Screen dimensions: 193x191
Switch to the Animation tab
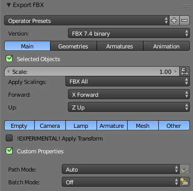166,46
